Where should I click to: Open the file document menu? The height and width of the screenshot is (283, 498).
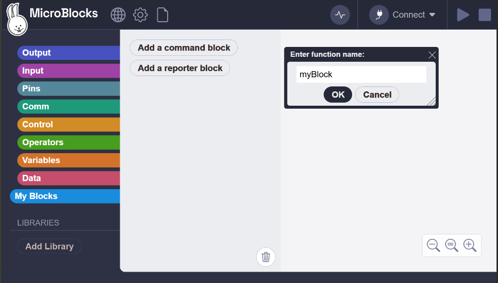162,15
